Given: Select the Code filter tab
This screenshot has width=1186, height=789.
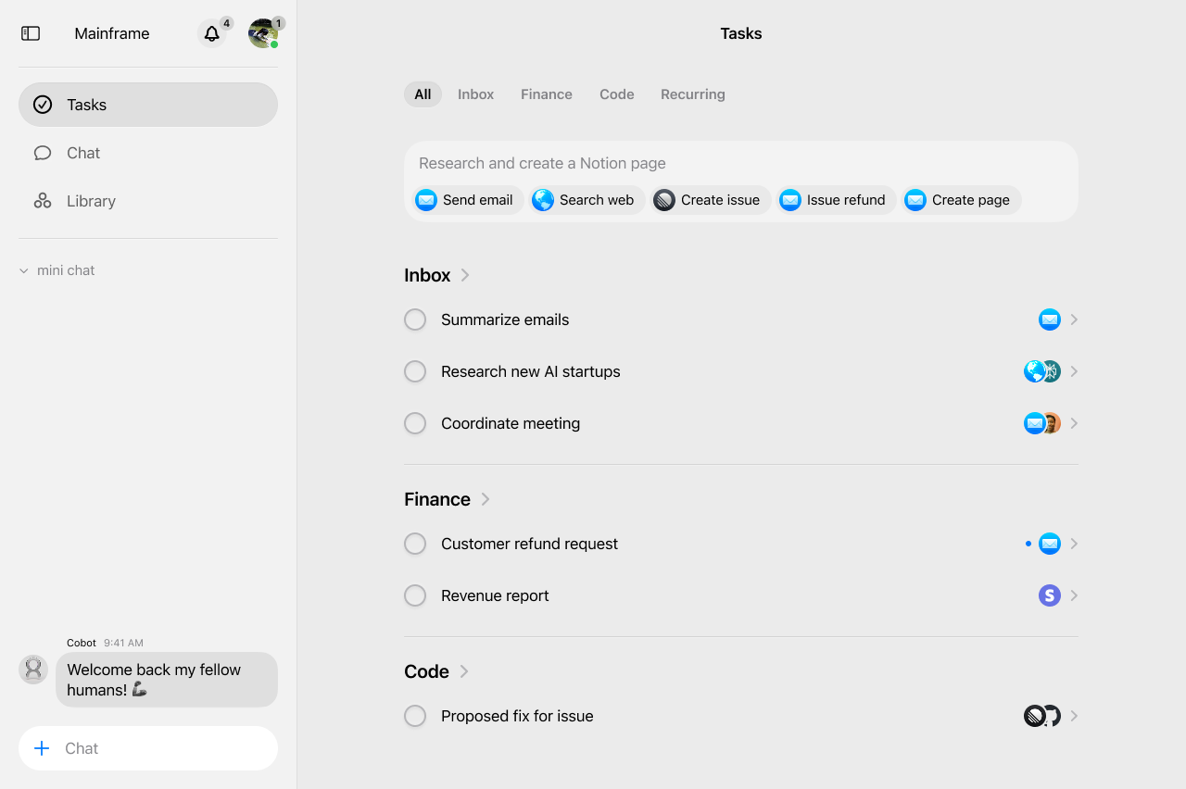Looking at the screenshot, I should (x=616, y=94).
